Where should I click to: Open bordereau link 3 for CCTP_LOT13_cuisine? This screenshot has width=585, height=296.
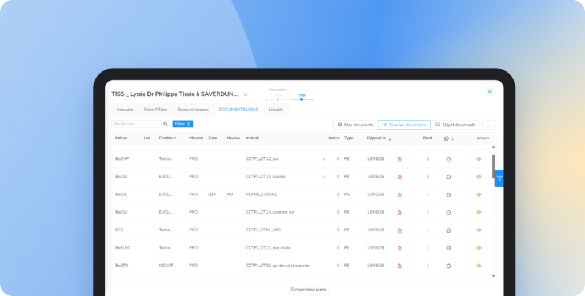(428, 177)
